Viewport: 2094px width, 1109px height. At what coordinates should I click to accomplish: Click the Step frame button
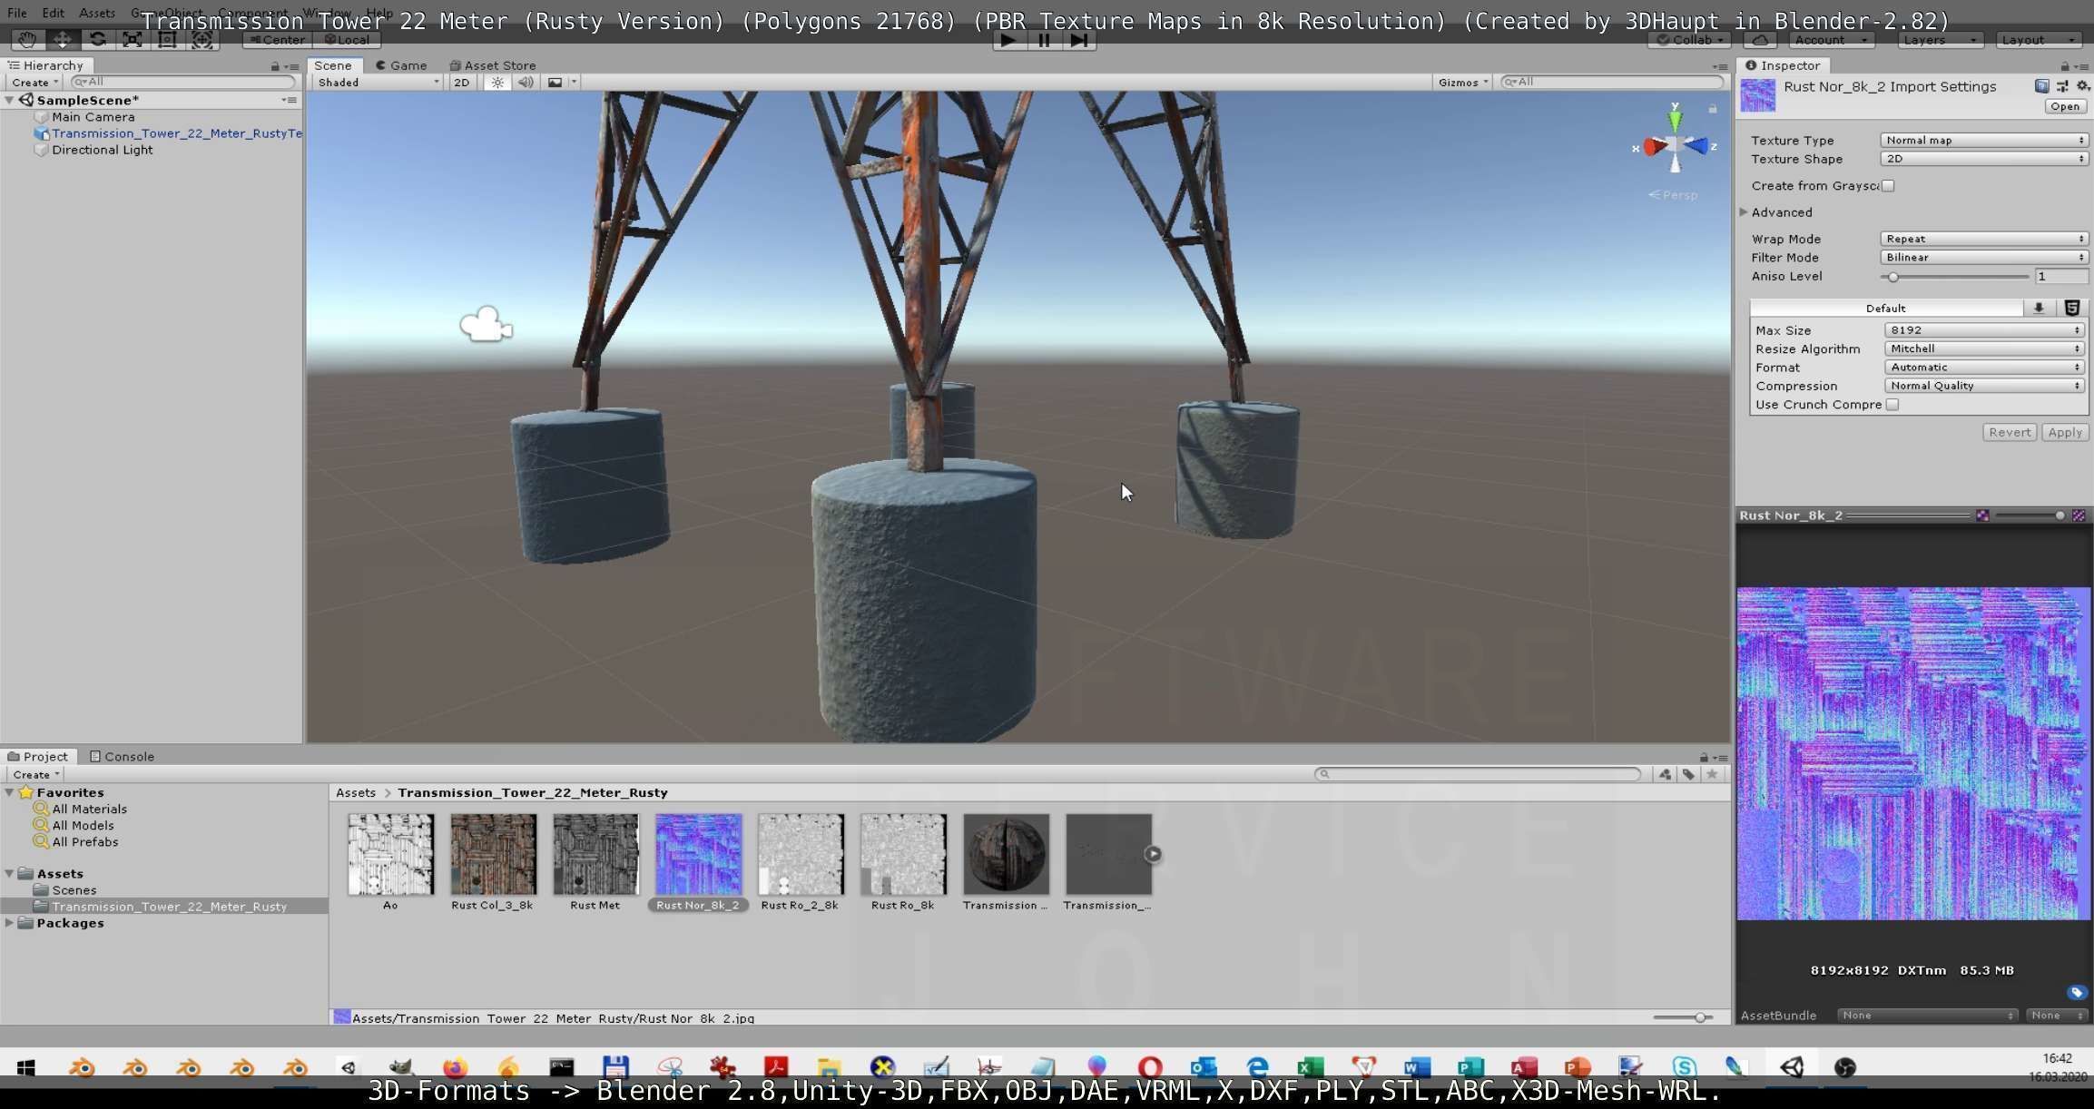1078,40
